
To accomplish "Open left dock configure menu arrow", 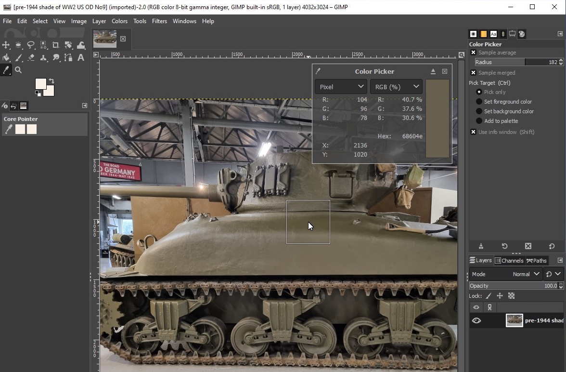I will point(85,106).
